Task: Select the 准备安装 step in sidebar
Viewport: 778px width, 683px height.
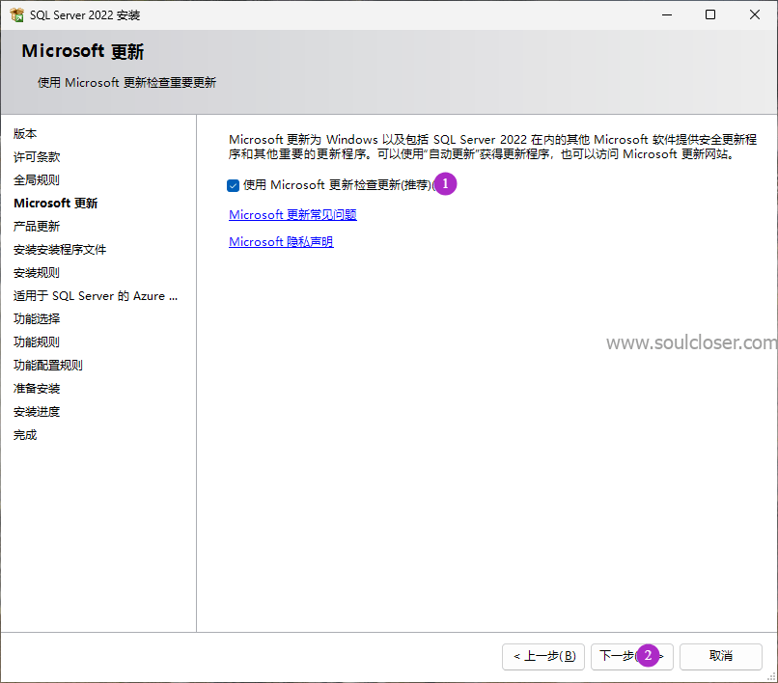Action: (x=37, y=389)
